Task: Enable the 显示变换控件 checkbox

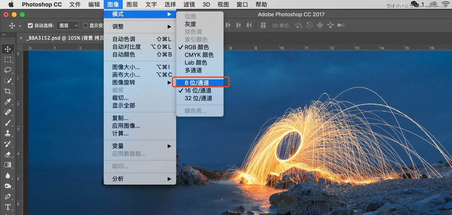Action: [x=85, y=26]
